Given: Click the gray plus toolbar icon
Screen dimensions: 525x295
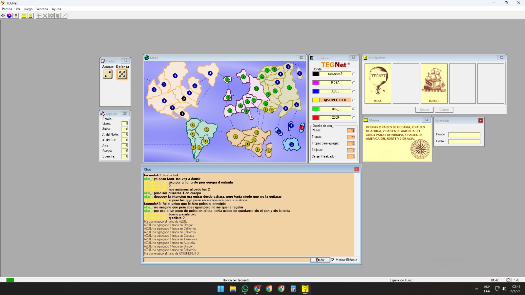Looking at the screenshot, I should [x=39, y=16].
